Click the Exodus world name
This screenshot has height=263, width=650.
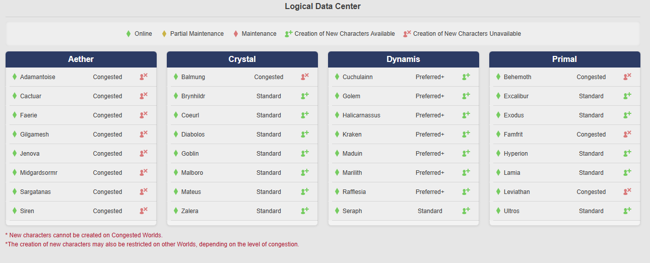point(514,115)
